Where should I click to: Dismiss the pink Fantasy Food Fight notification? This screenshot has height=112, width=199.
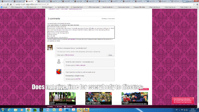tap(193, 98)
